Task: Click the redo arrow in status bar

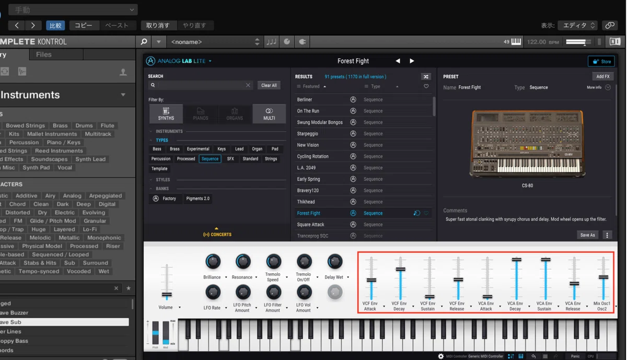Action: (x=555, y=356)
